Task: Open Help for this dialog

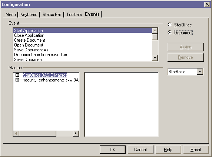Action: tap(168, 150)
